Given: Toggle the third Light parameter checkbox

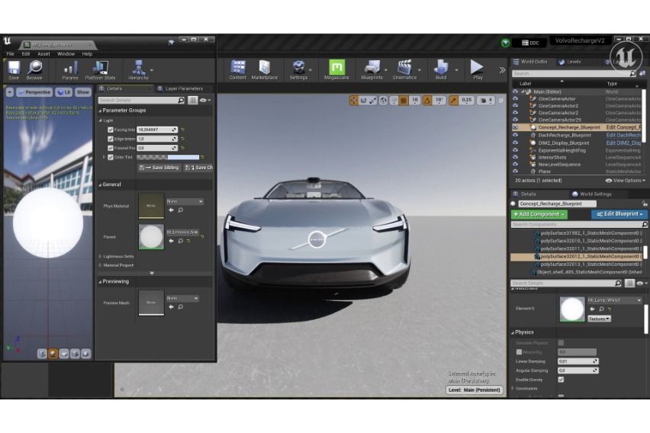Looking at the screenshot, I should coord(111,148).
